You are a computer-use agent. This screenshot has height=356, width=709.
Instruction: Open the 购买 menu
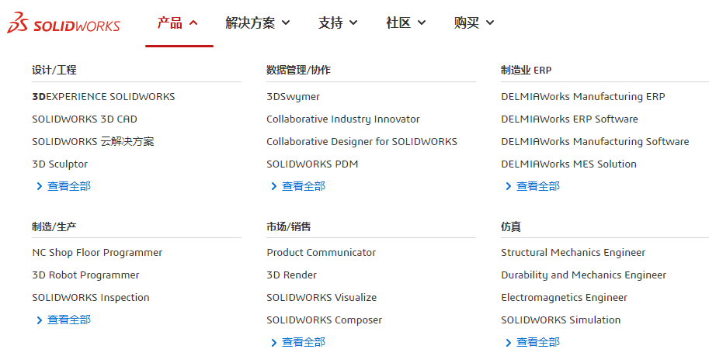pos(474,22)
